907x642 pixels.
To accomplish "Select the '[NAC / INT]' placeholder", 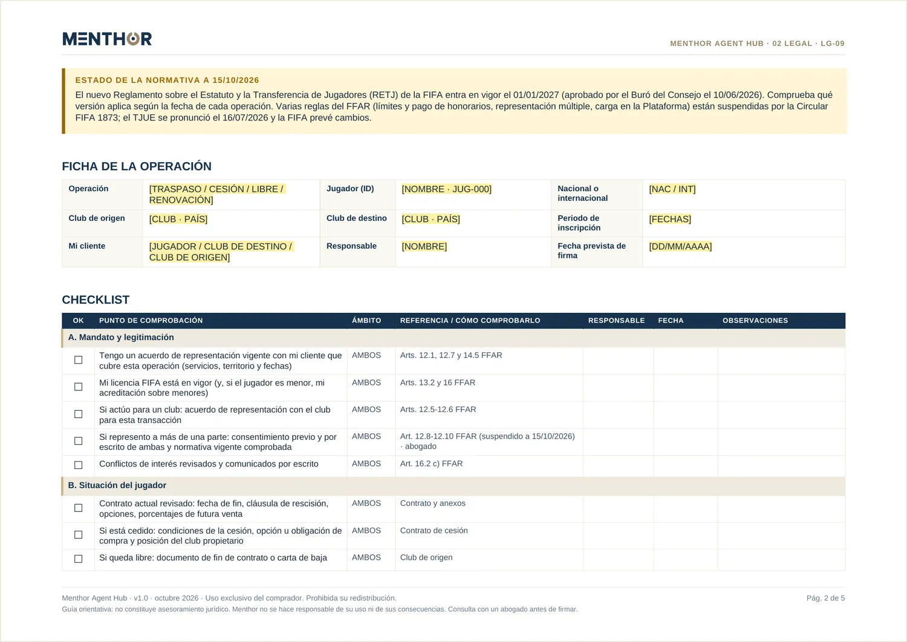I will [x=672, y=189].
